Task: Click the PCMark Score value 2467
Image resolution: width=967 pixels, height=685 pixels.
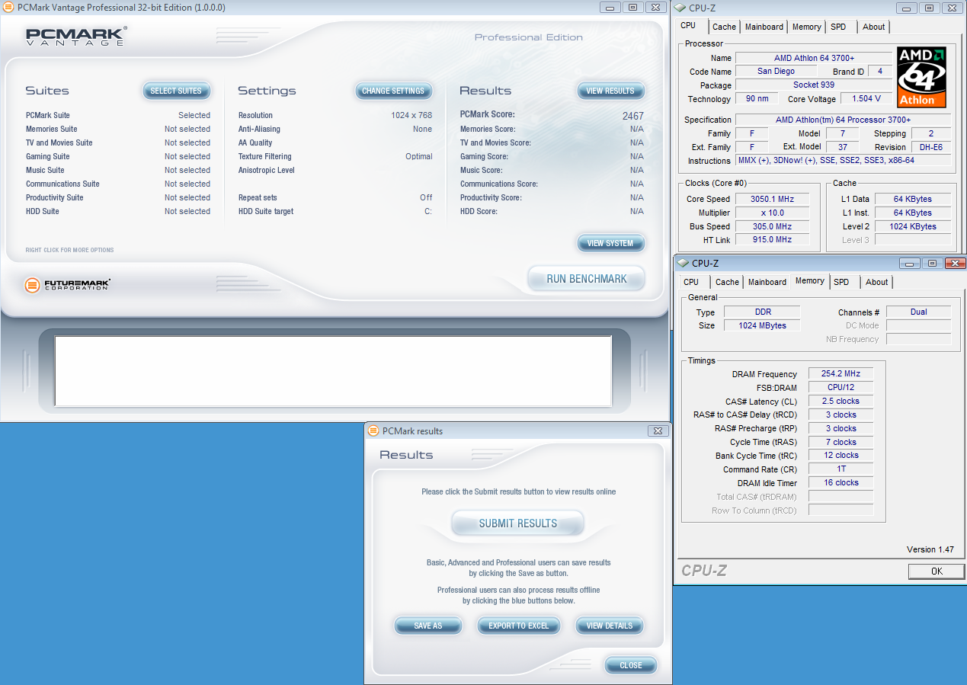Action: pos(632,116)
